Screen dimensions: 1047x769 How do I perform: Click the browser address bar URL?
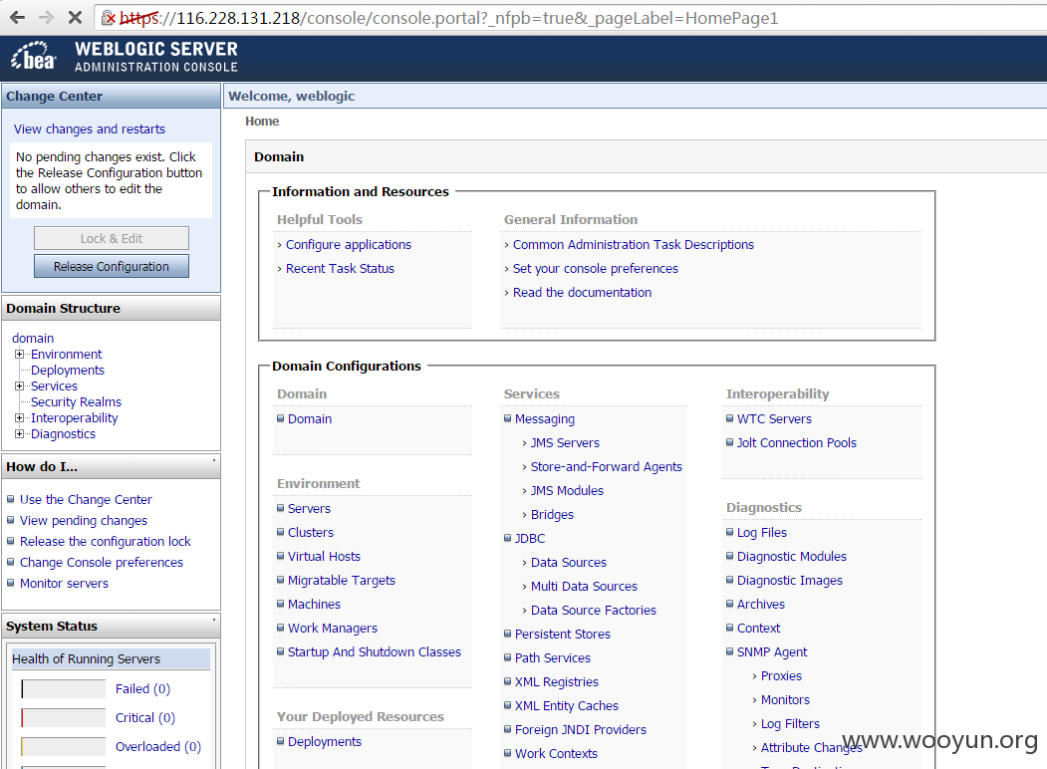coord(448,18)
